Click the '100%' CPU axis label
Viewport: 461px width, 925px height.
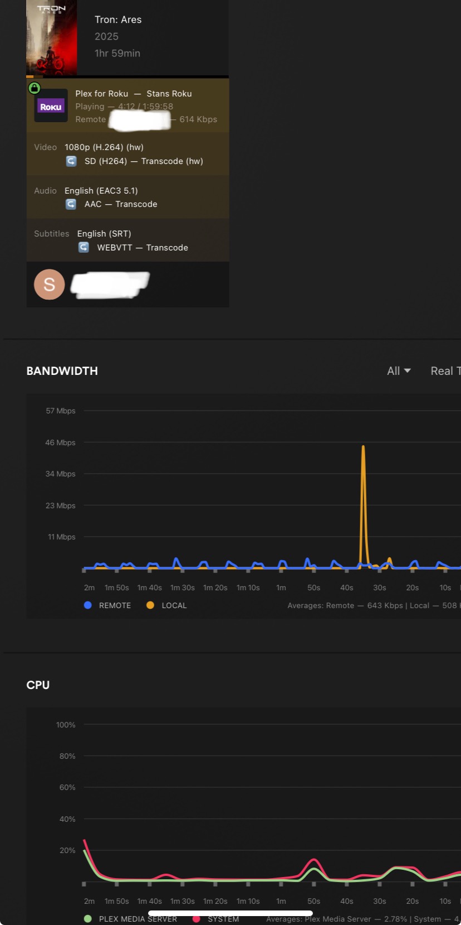coord(66,725)
